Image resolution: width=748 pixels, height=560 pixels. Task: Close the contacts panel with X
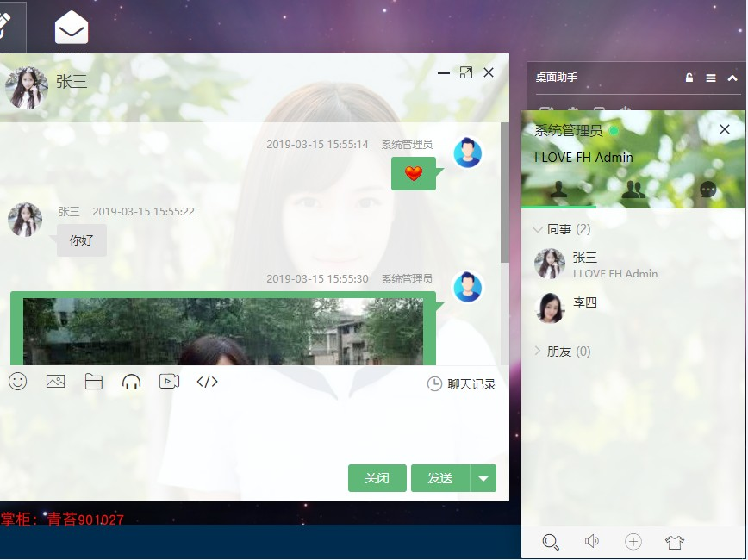[x=724, y=129]
